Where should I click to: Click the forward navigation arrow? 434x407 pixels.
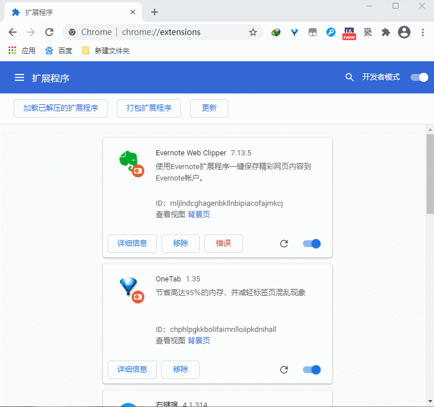(31, 32)
